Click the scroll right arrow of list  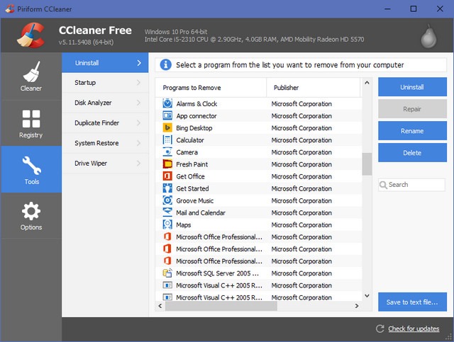click(357, 306)
